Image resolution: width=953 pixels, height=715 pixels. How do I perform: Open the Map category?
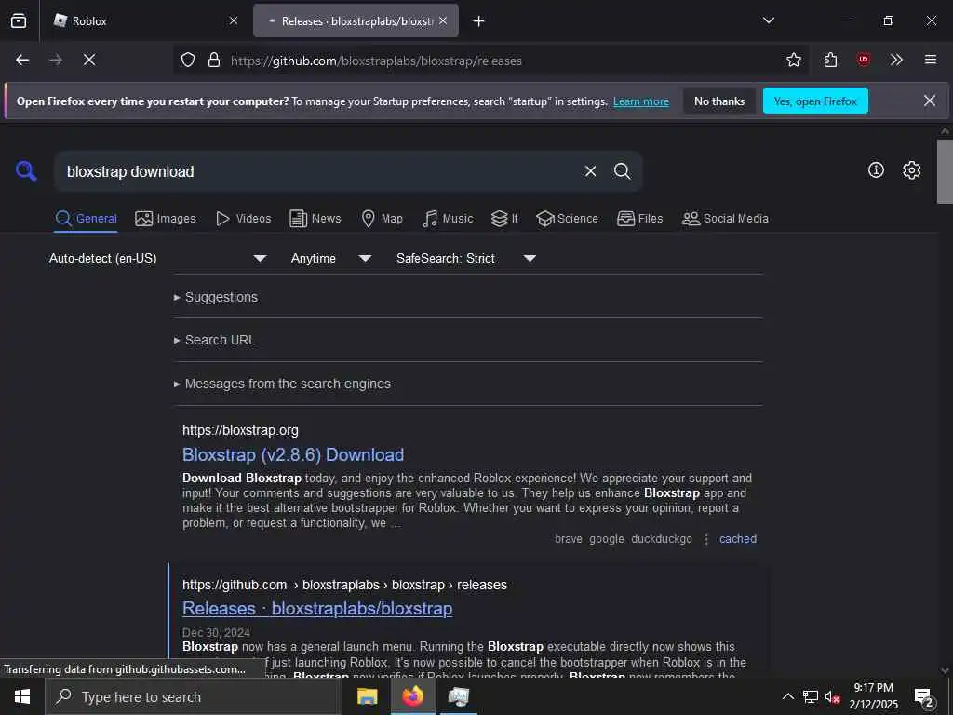(382, 219)
